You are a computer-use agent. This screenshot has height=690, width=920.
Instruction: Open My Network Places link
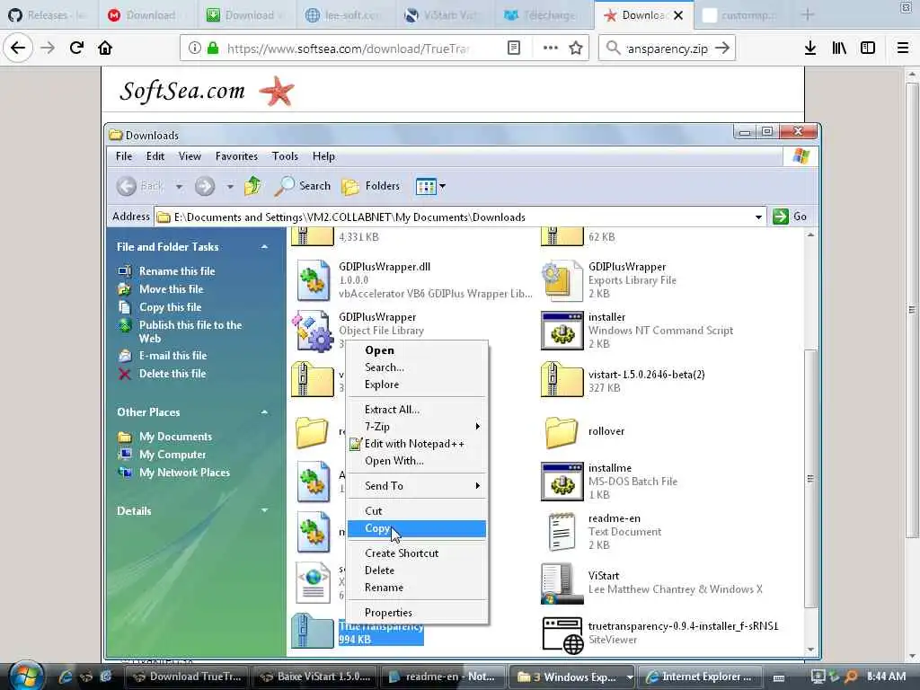coord(184,473)
